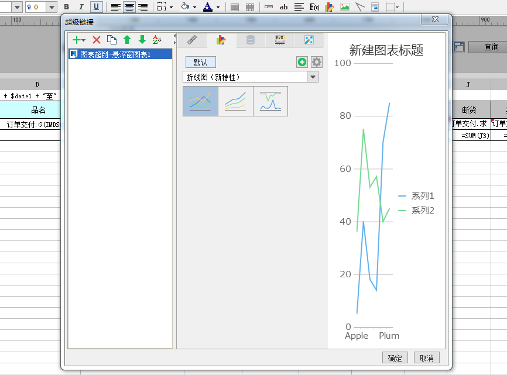
Task: Open the add hyperlink dropdown arrow
Action: click(x=83, y=40)
